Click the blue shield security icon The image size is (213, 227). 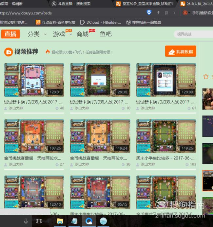pos(149,12)
